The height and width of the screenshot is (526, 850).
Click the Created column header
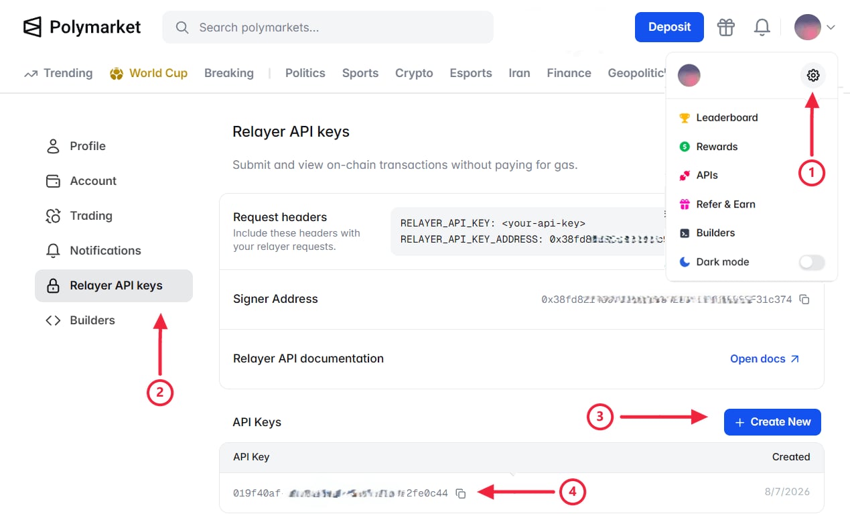point(791,457)
